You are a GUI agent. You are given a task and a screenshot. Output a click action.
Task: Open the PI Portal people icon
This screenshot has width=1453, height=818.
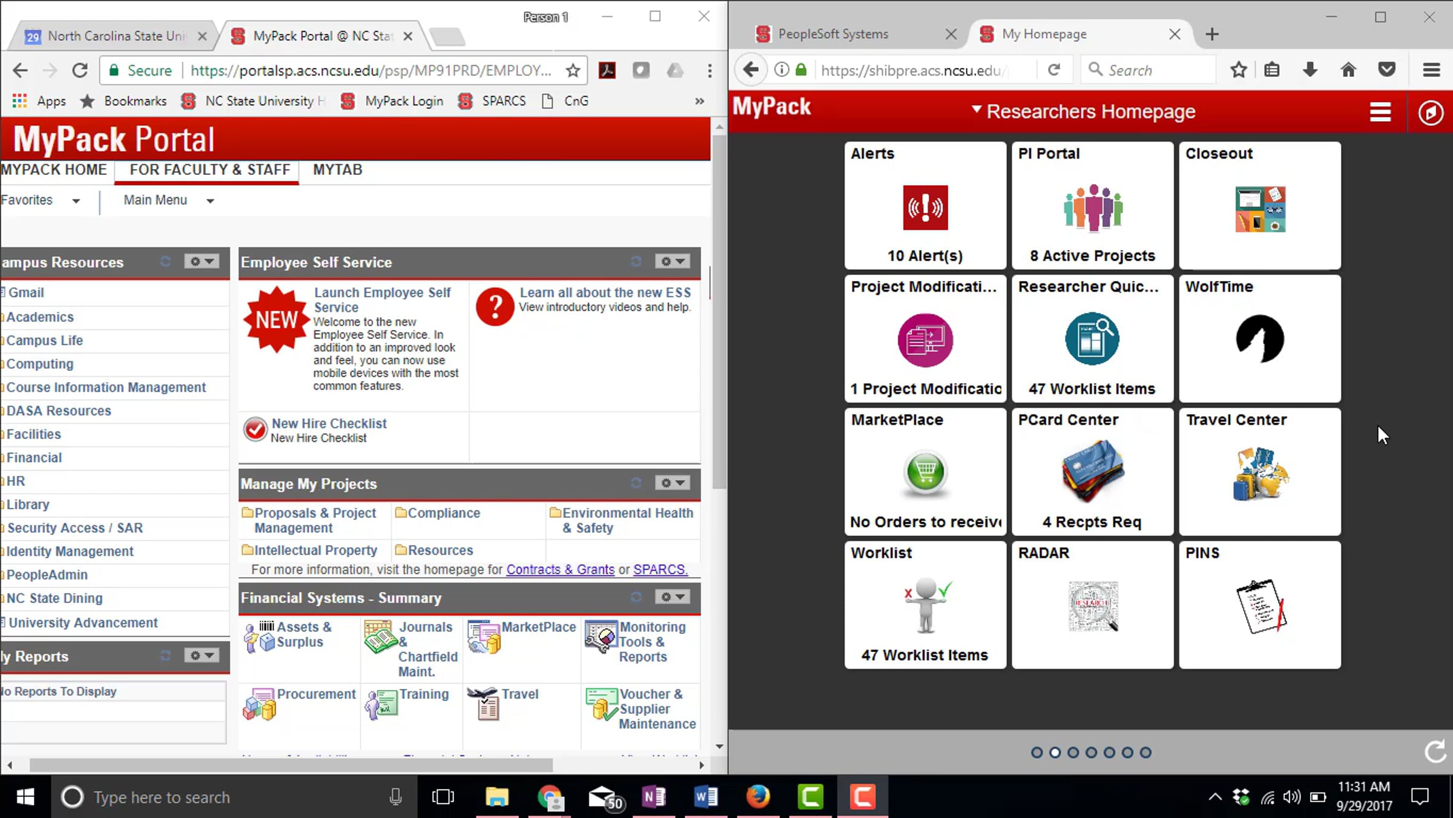pyautogui.click(x=1093, y=208)
